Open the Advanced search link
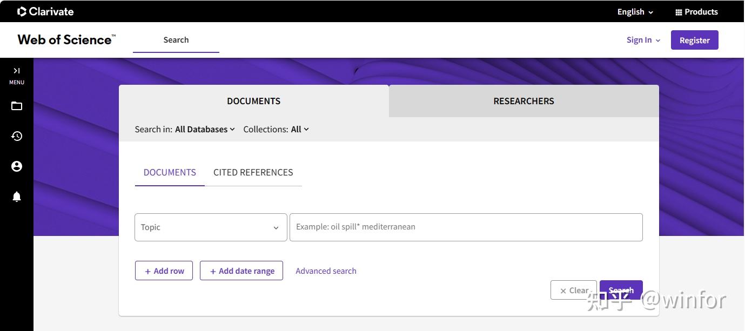The image size is (745, 331). coord(326,271)
